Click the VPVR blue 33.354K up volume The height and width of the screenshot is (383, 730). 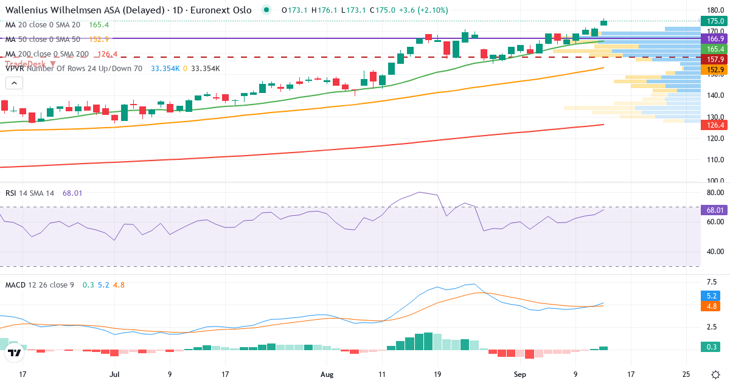pyautogui.click(x=165, y=69)
